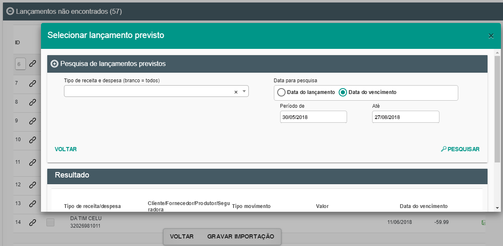Close the Selecionar lançamento previsto dialog
Image resolution: width=503 pixels, height=246 pixels.
[491, 36]
